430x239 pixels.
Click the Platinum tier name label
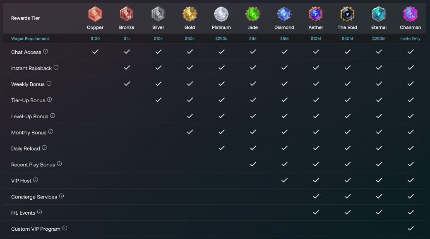pos(221,28)
